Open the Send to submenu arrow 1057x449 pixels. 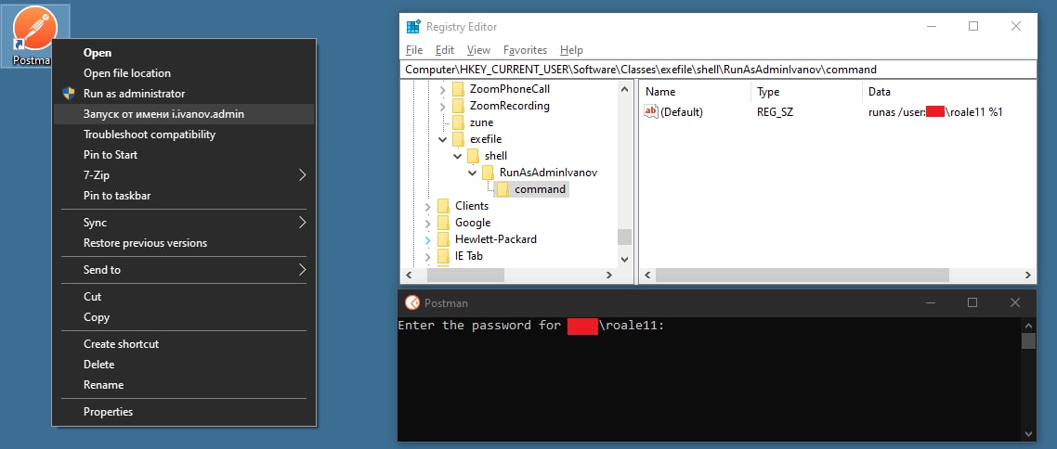point(302,269)
